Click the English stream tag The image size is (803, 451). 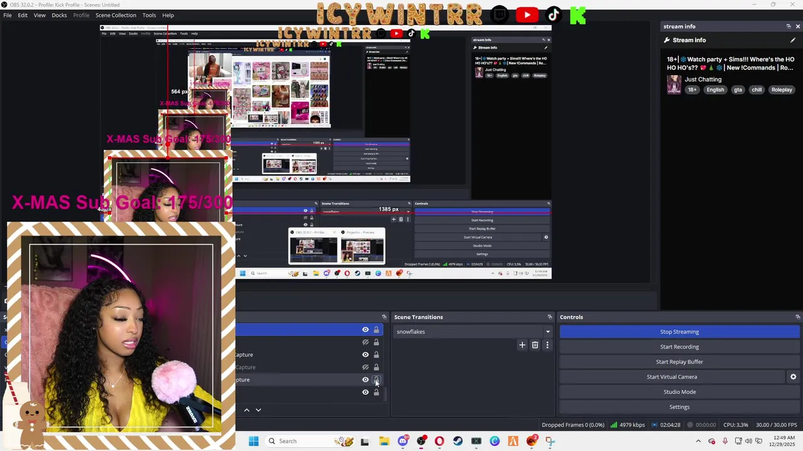(715, 90)
